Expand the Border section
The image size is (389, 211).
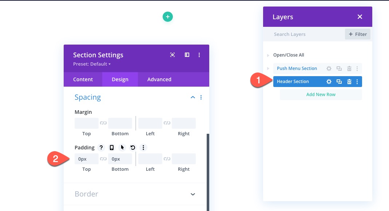[192, 194]
